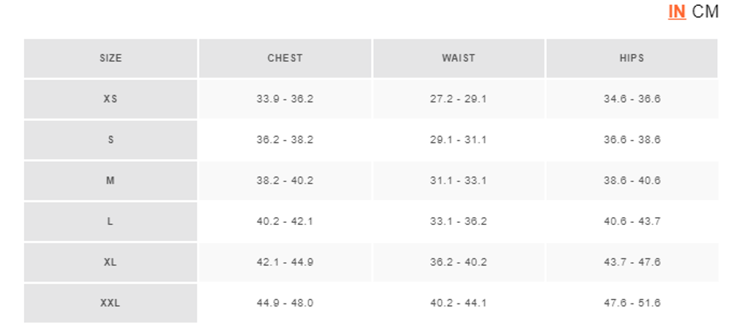The image size is (744, 323).
Task: Click chest value 40.2 - 42.1
Action: point(285,221)
